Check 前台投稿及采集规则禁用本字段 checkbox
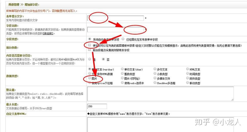This screenshot has height=132, width=247. 89,50
